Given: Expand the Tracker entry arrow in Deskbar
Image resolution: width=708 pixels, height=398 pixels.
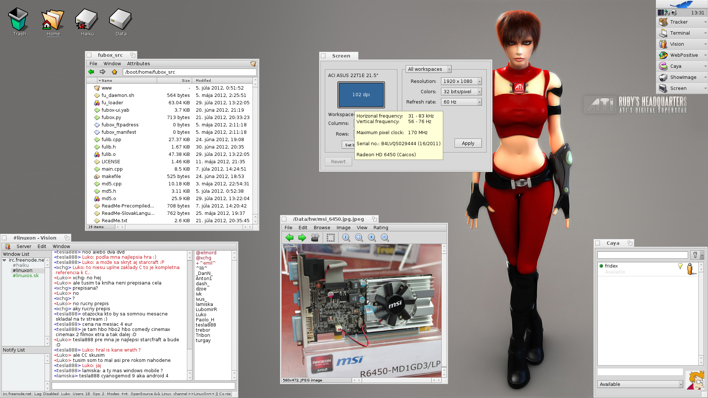Looking at the screenshot, I should point(705,22).
